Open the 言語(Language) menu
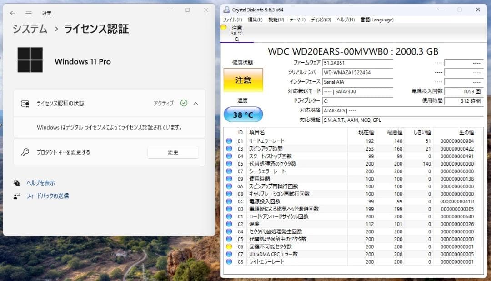This screenshot has width=491, height=281. pos(377,20)
